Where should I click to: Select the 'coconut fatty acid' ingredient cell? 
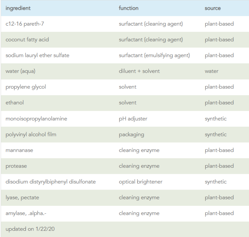click(x=27, y=39)
